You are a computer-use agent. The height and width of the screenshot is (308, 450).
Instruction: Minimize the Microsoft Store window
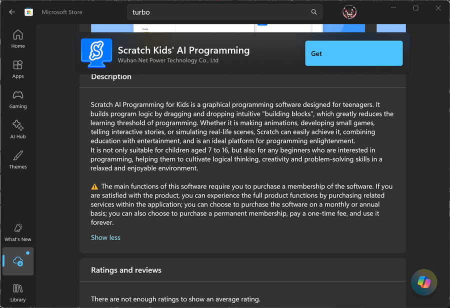[x=393, y=8]
